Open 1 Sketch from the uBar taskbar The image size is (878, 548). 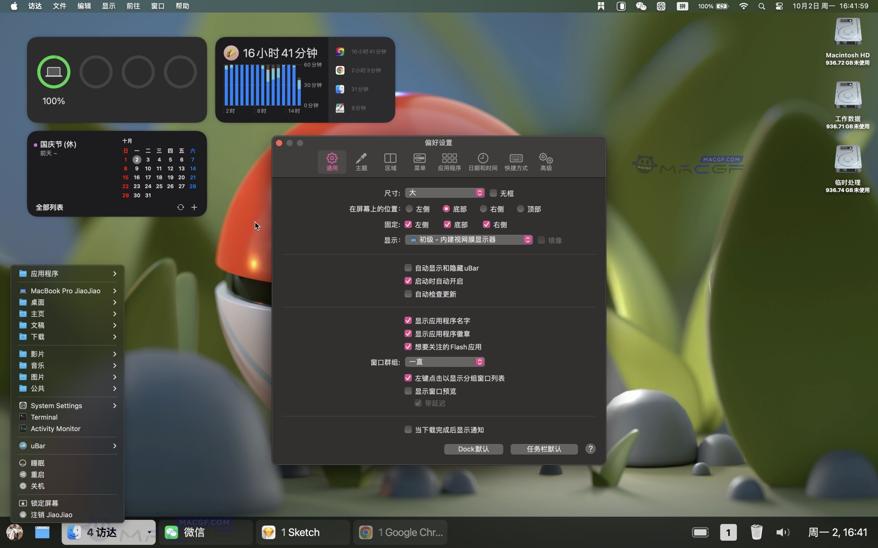tap(300, 532)
